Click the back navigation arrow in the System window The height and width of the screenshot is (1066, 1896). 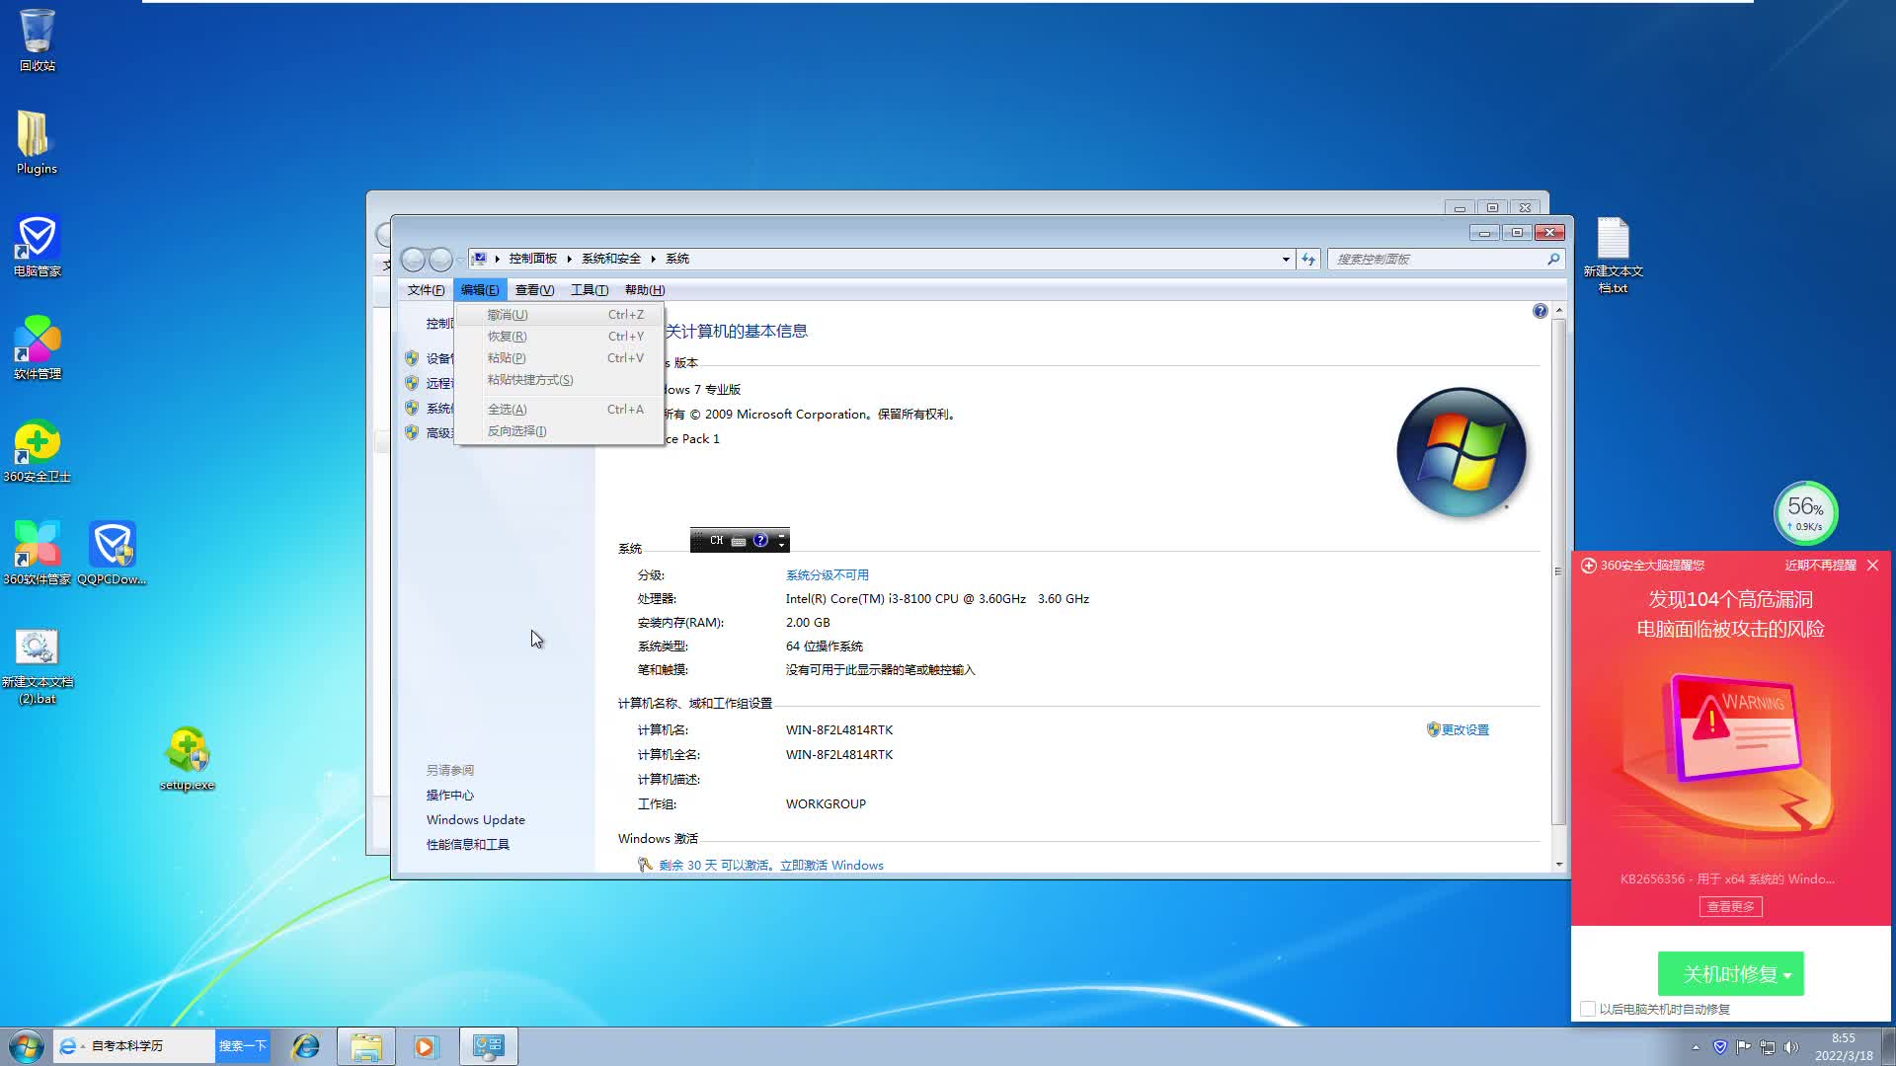[414, 260]
